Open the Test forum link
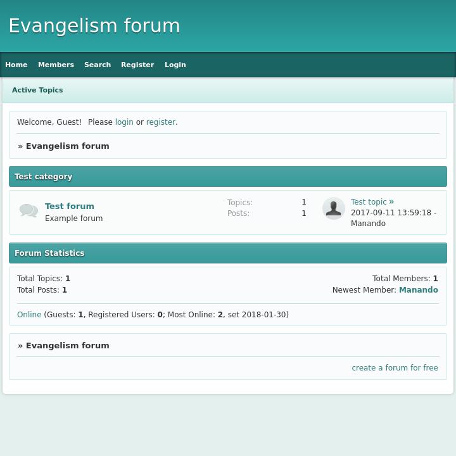 tap(70, 206)
